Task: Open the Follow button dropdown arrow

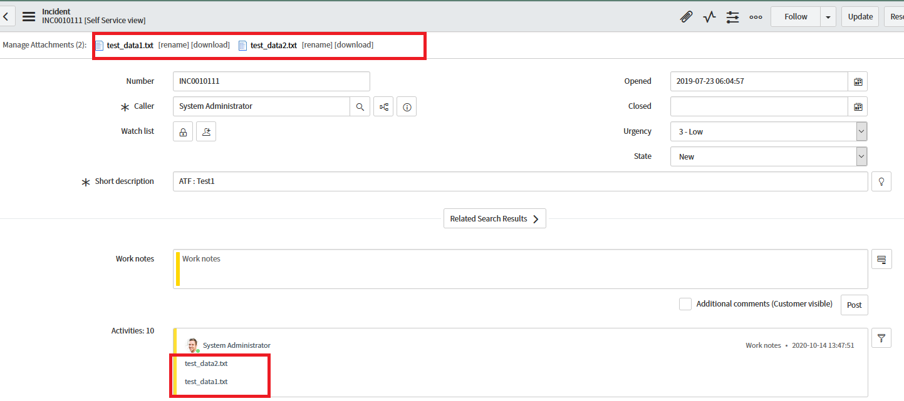Action: 827,16
